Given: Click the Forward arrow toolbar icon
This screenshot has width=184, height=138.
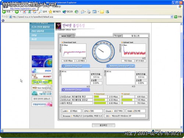Looking at the screenshot, I should click(x=17, y=12).
